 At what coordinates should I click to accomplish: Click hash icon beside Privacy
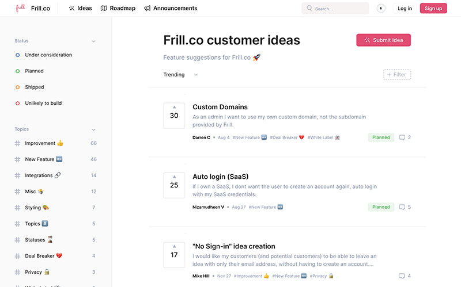click(x=17, y=272)
